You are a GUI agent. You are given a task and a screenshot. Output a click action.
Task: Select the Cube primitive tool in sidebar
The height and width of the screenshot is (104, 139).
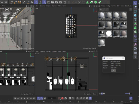pos(135,15)
